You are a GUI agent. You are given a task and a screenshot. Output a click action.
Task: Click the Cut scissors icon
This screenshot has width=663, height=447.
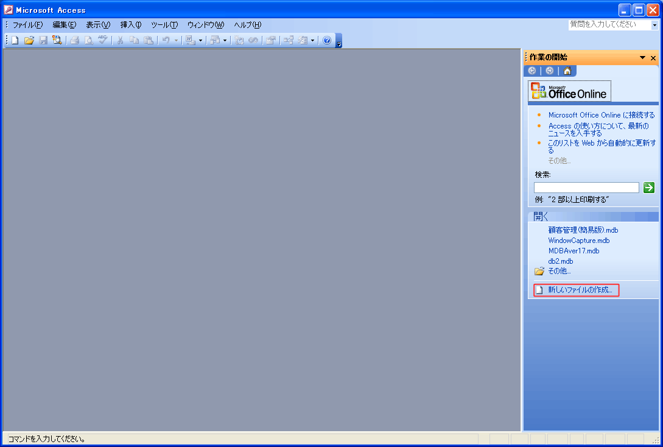click(120, 40)
